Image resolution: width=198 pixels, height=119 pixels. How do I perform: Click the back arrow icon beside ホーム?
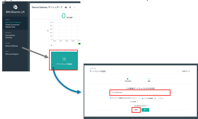pos(90,68)
